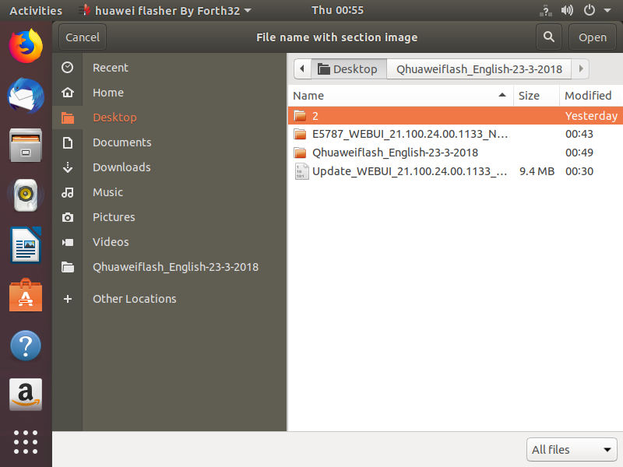Open Amazon from the dock
This screenshot has width=623, height=467.
[26, 395]
